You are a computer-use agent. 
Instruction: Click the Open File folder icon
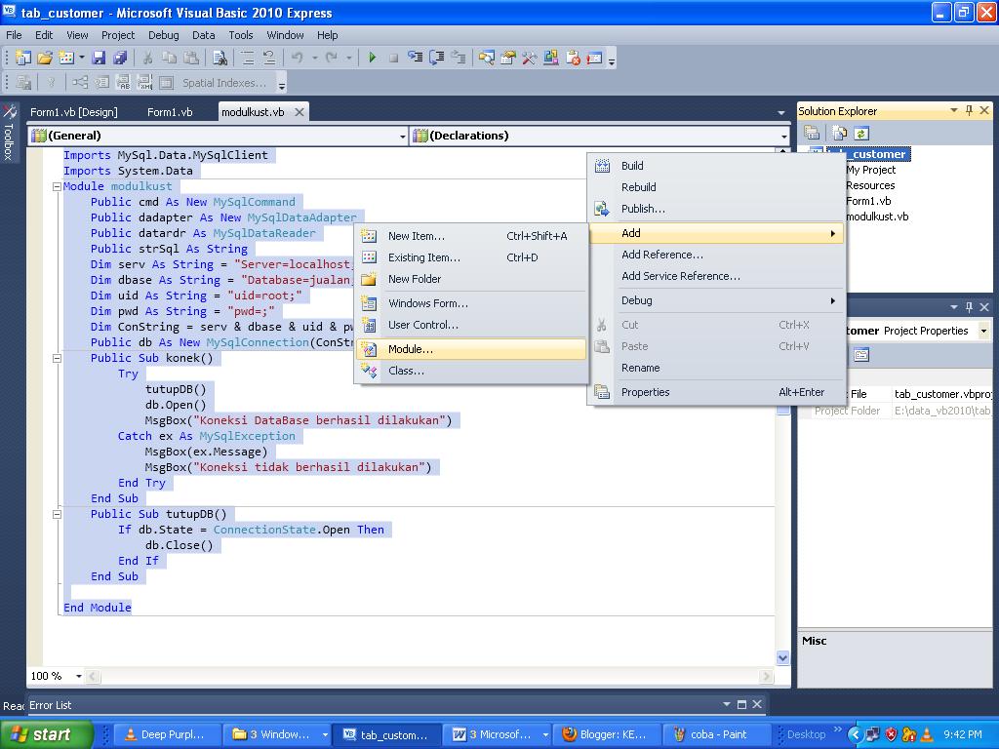coord(45,58)
